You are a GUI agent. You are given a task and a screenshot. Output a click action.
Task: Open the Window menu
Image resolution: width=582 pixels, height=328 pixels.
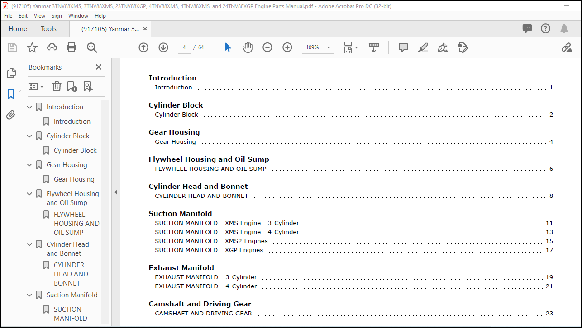78,15
